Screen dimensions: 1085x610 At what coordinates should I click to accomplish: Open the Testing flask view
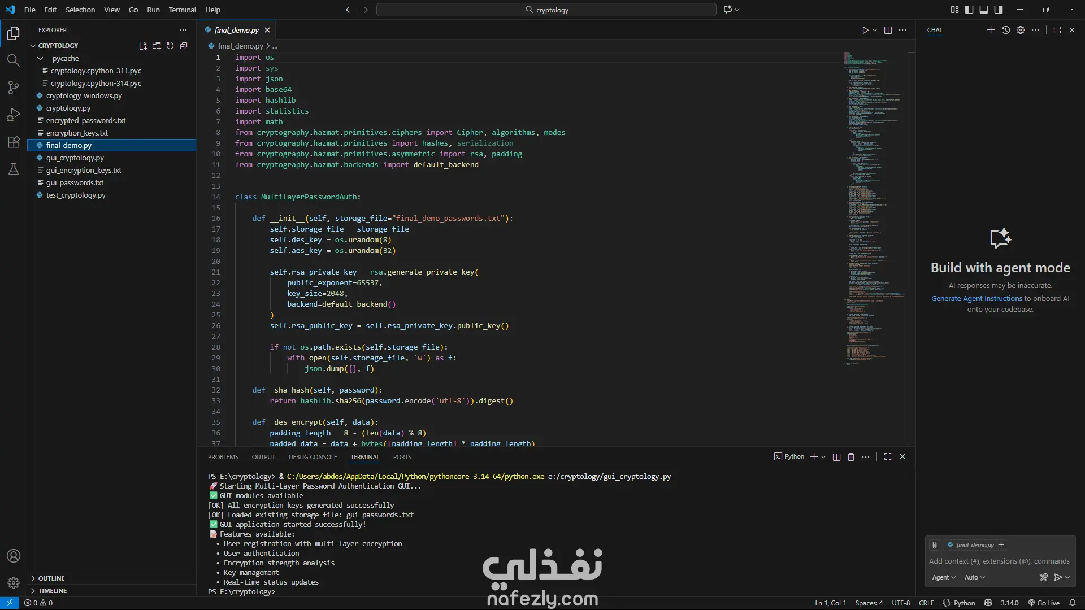13,169
